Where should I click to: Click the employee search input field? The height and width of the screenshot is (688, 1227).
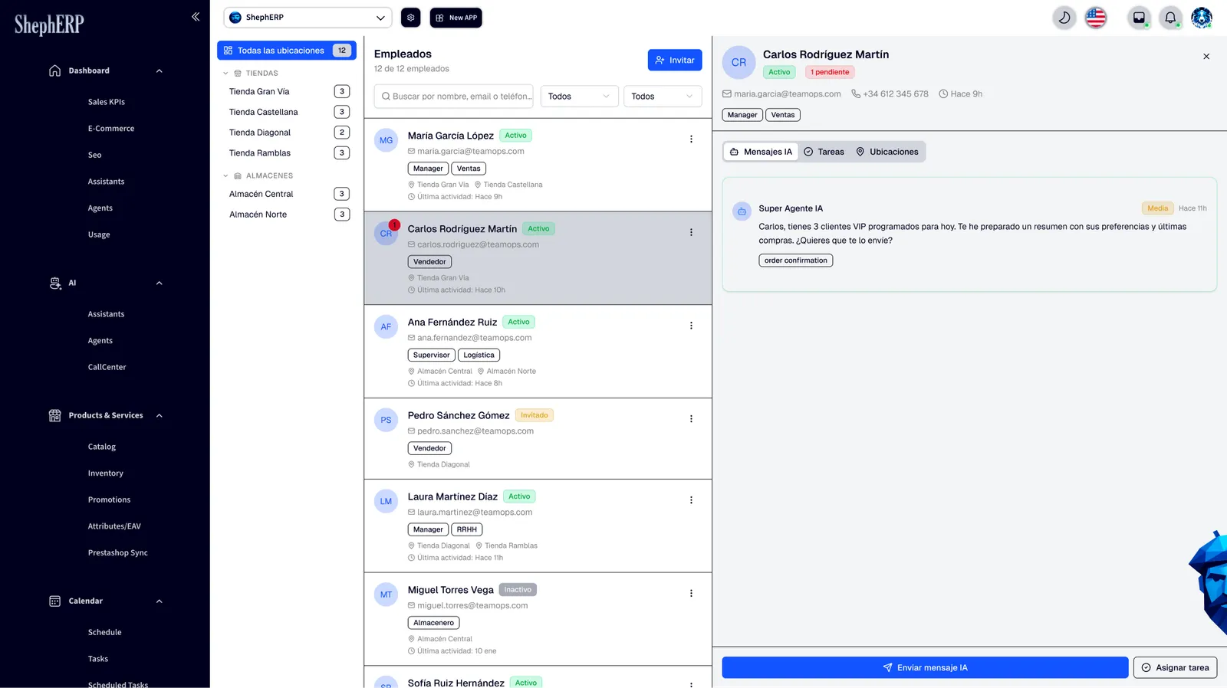pos(454,97)
